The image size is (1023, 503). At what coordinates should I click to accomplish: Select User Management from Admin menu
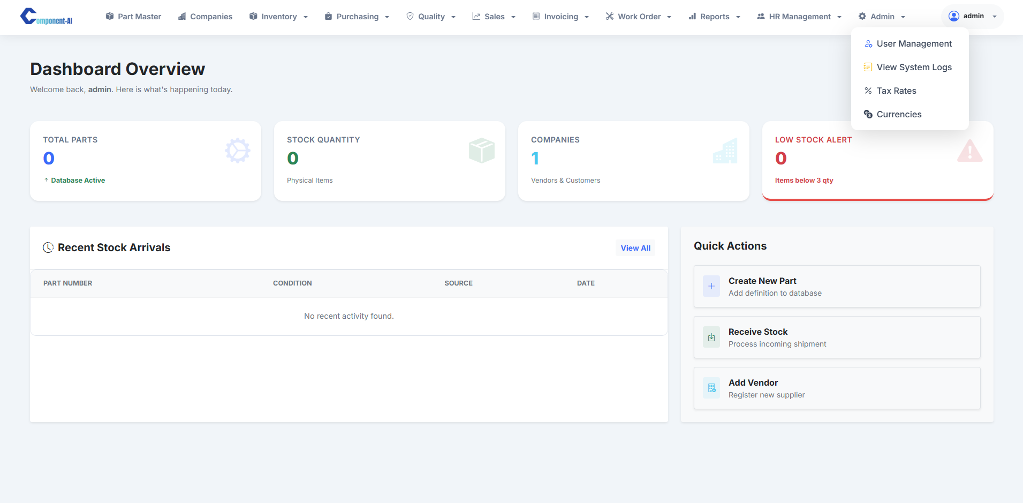pos(914,43)
